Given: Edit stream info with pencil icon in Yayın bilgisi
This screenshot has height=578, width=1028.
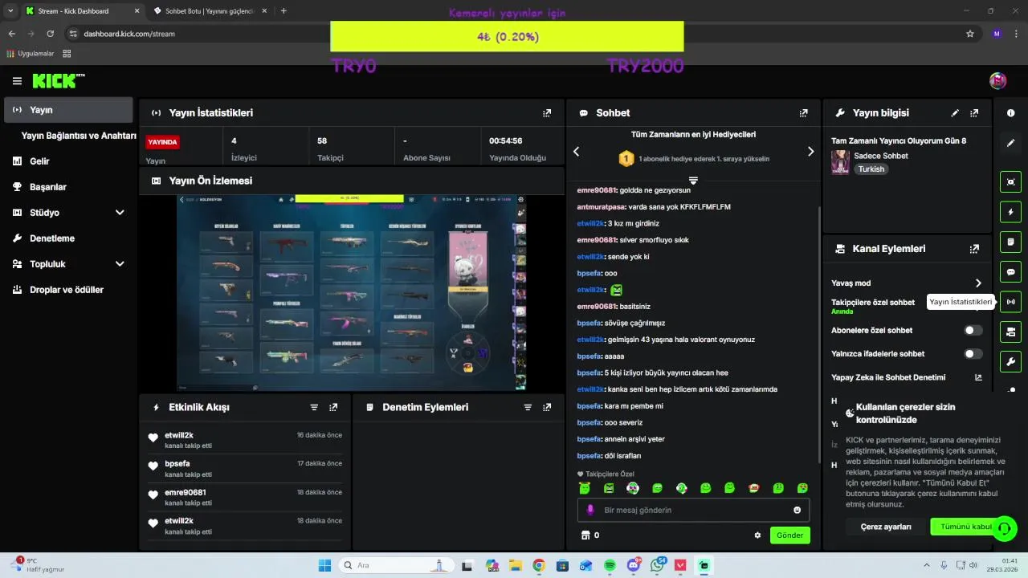Looking at the screenshot, I should point(955,113).
